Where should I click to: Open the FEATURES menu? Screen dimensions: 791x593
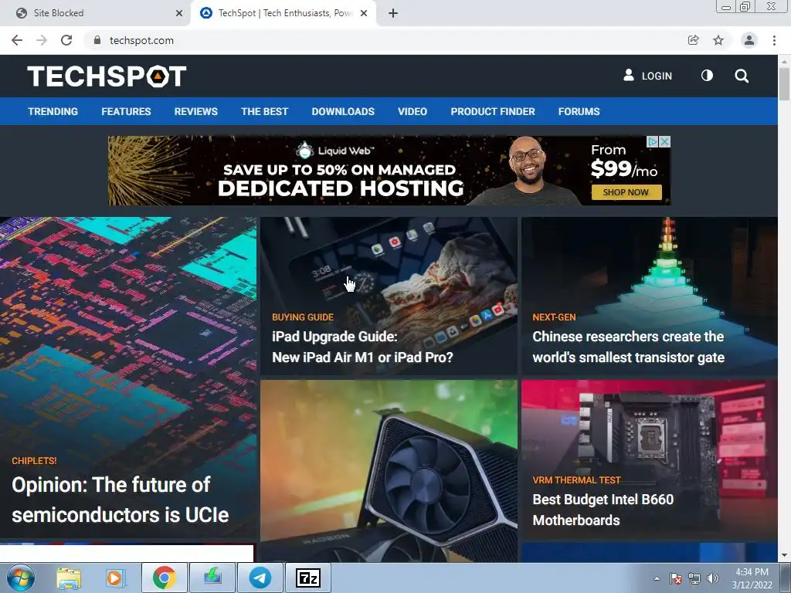click(x=126, y=111)
